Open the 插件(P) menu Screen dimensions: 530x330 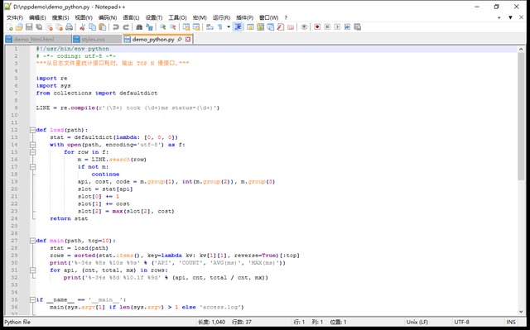click(244, 17)
